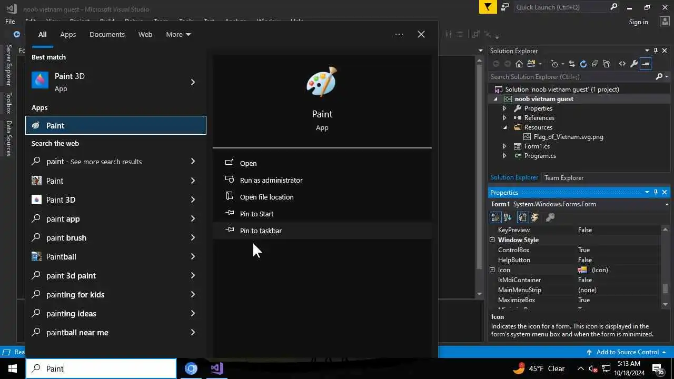Open the search panel three-dot options menu

(x=399, y=34)
